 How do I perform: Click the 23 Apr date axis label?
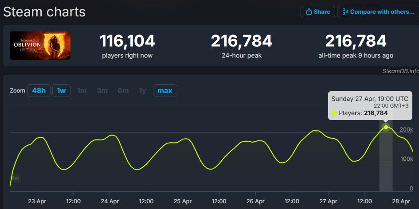[37, 201]
